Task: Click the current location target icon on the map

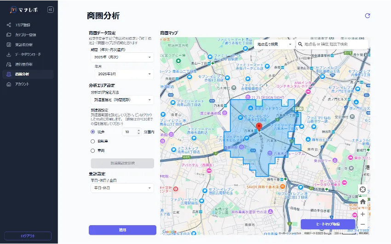Action: (x=363, y=190)
